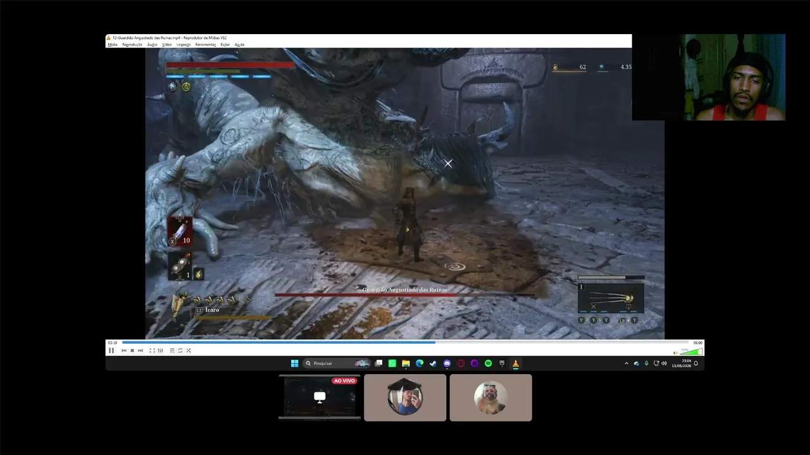Open Steam from the taskbar

coord(433,363)
